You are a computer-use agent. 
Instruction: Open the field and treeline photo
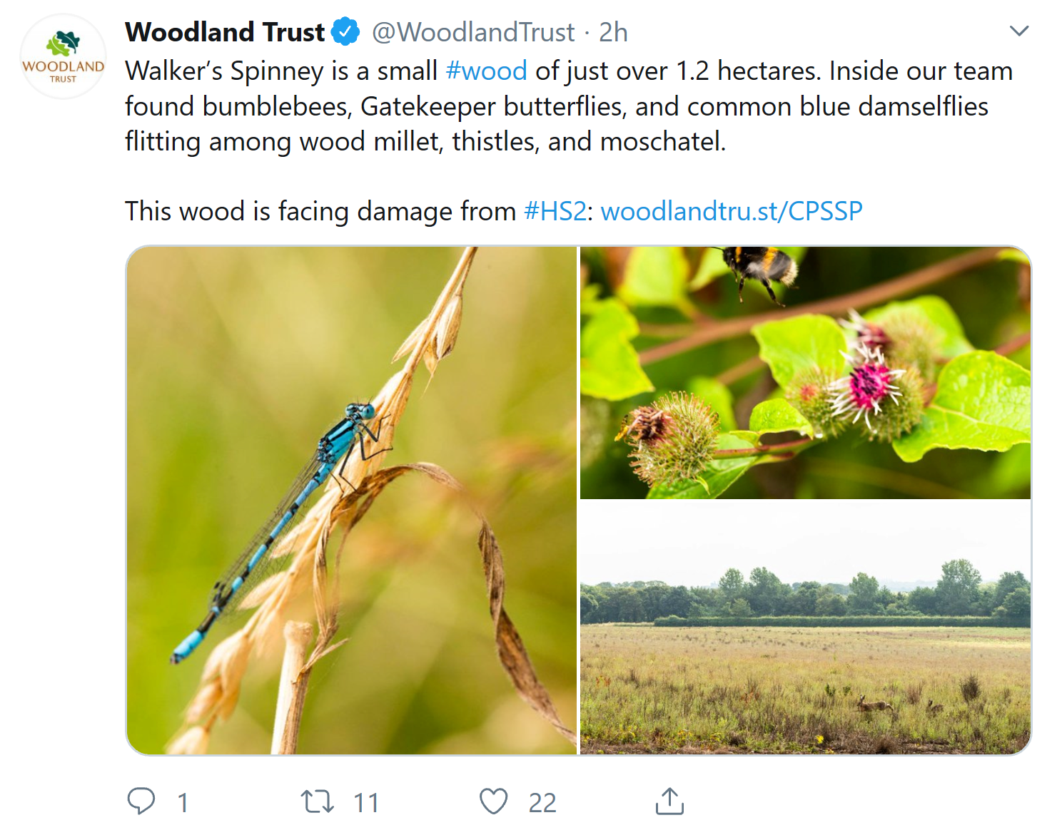pos(805,627)
